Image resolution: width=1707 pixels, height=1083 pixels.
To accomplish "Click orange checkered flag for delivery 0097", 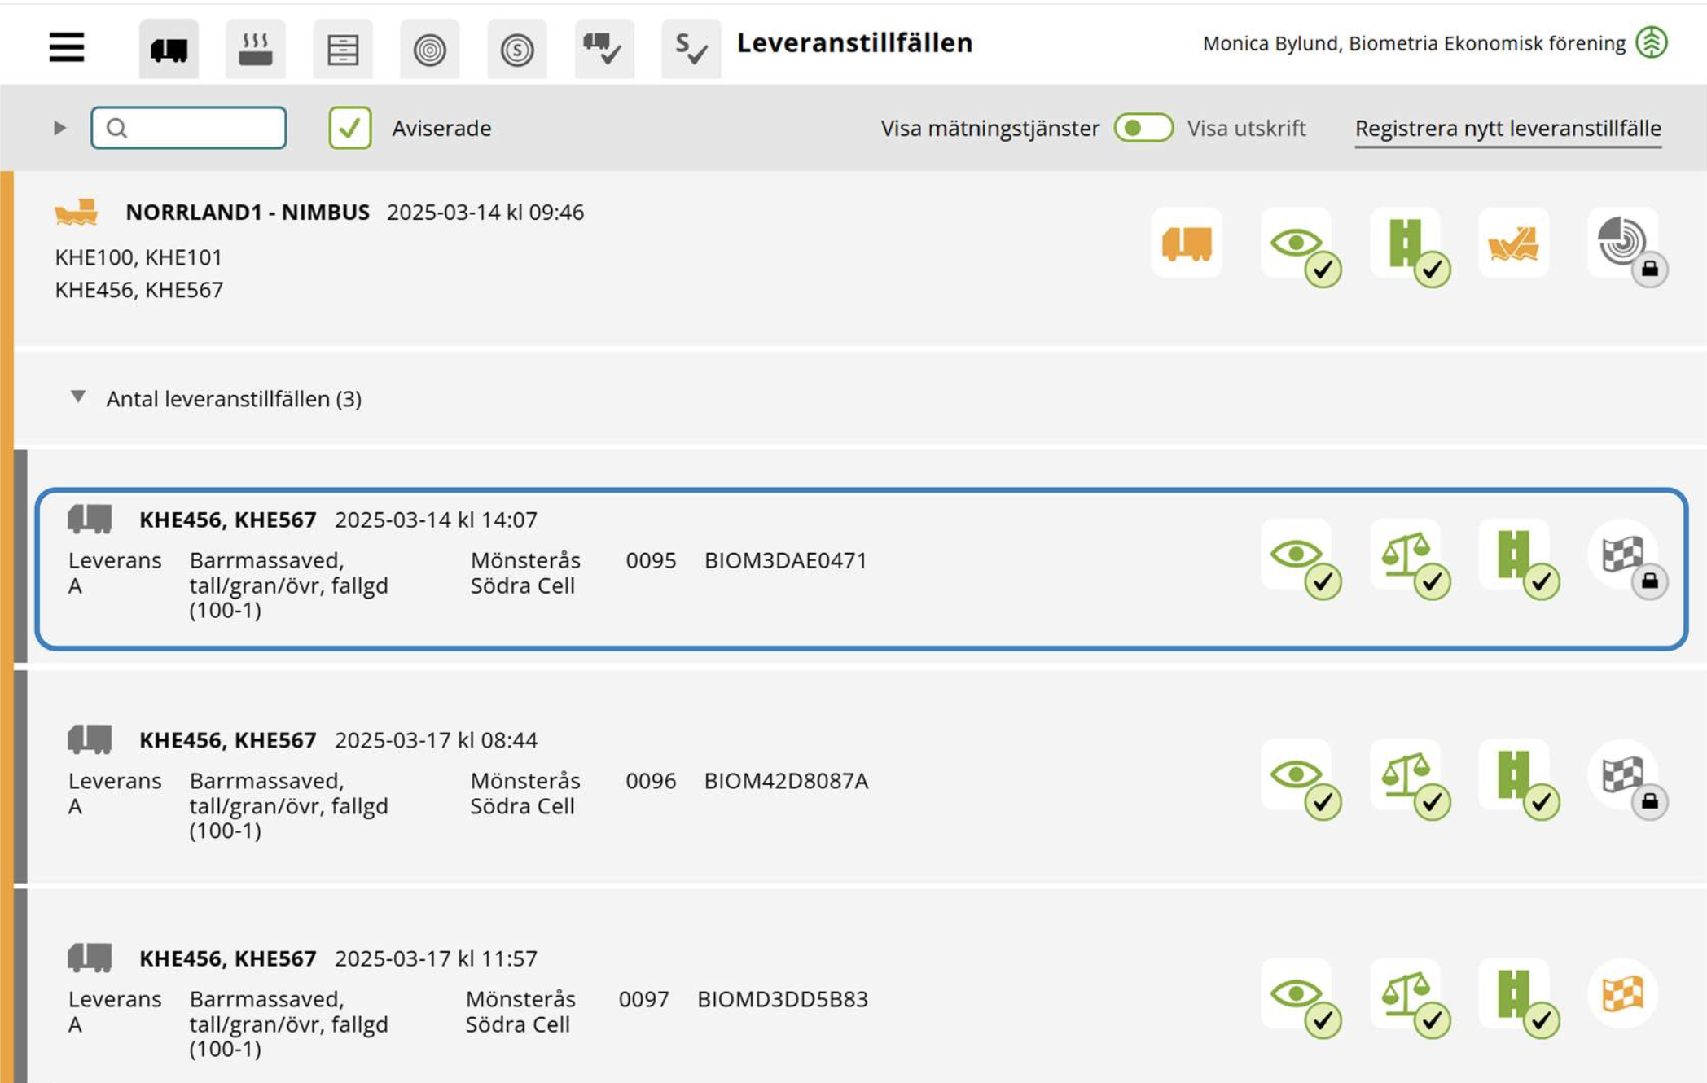I will 1622,993.
